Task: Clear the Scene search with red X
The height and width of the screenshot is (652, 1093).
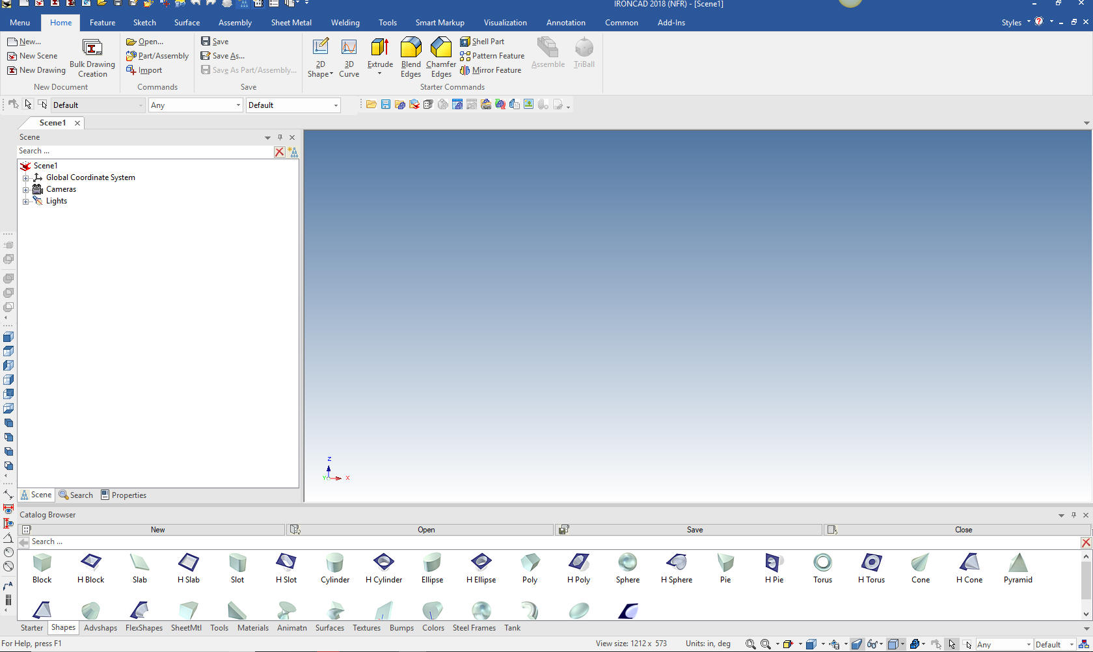Action: (x=280, y=151)
